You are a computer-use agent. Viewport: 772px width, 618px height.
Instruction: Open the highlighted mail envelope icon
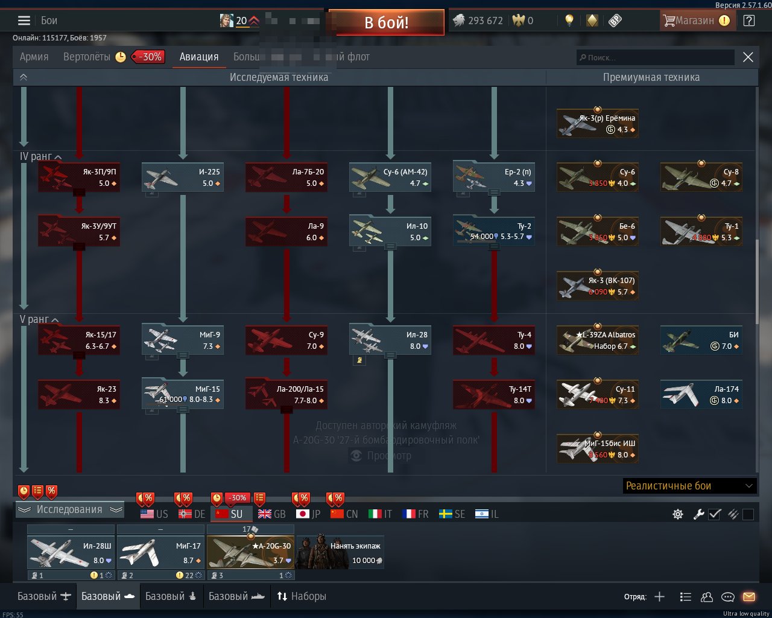pos(749,597)
